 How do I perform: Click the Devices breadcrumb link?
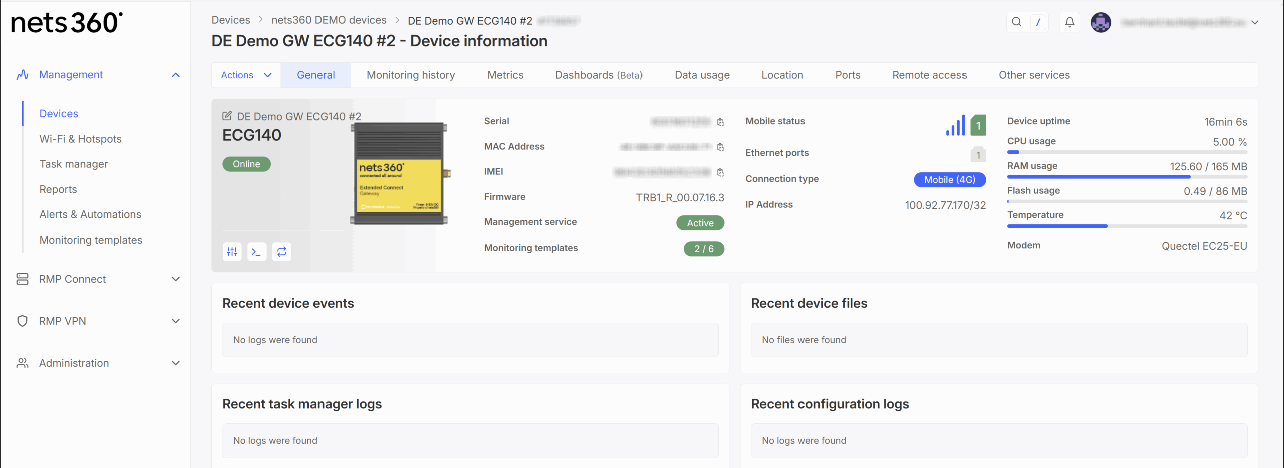pos(230,20)
